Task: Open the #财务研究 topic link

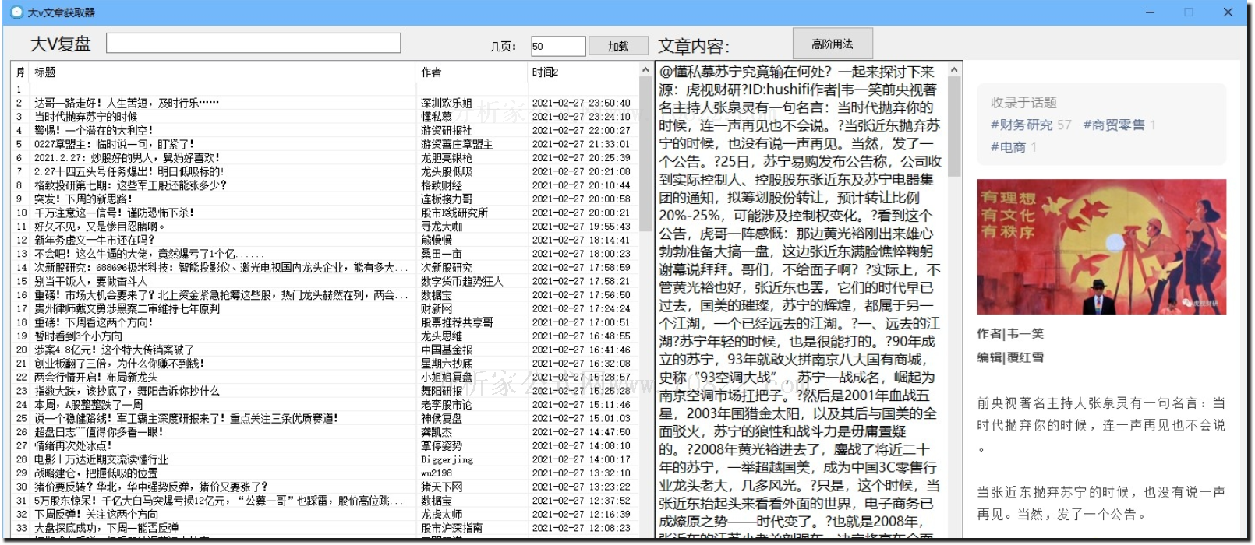Action: click(1021, 125)
